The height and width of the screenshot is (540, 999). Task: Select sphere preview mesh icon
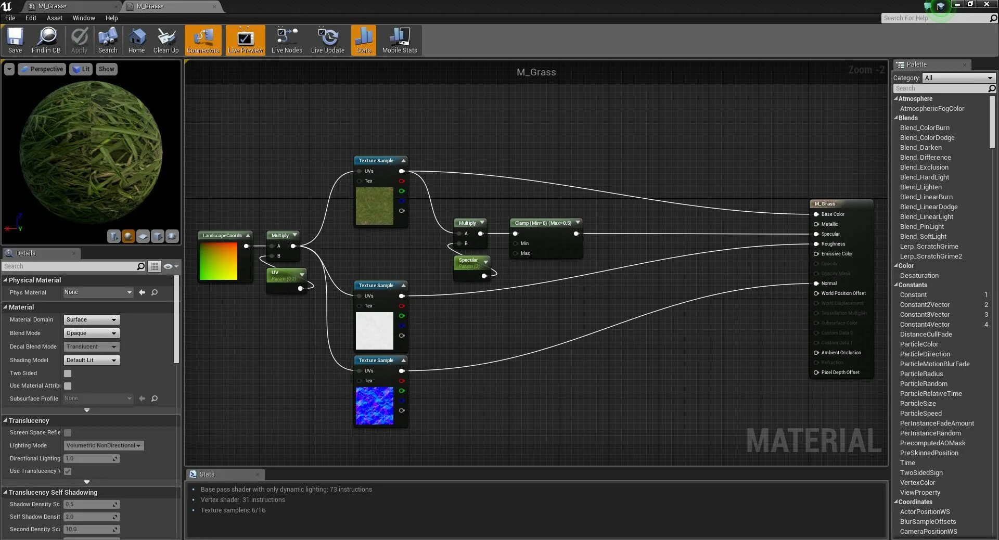click(x=128, y=236)
